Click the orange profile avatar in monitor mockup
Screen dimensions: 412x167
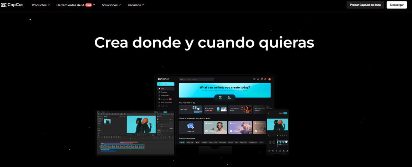click(270, 79)
